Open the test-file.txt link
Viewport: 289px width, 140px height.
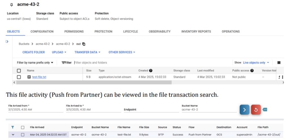[x=39, y=77]
